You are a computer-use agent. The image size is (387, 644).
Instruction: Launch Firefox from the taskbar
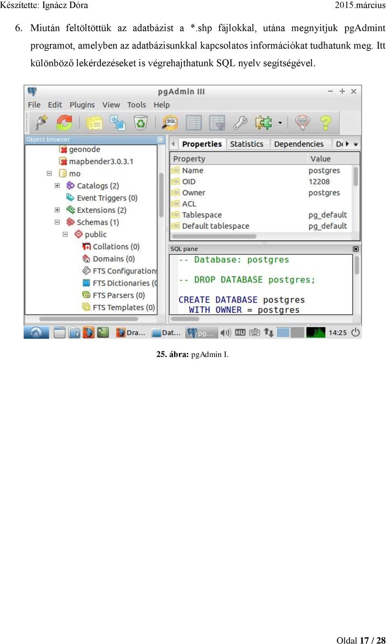coord(89,332)
